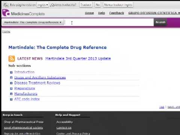Open the 'inglés' language dropdown
Viewport: 180px width, 135px height.
(x=43, y=5)
